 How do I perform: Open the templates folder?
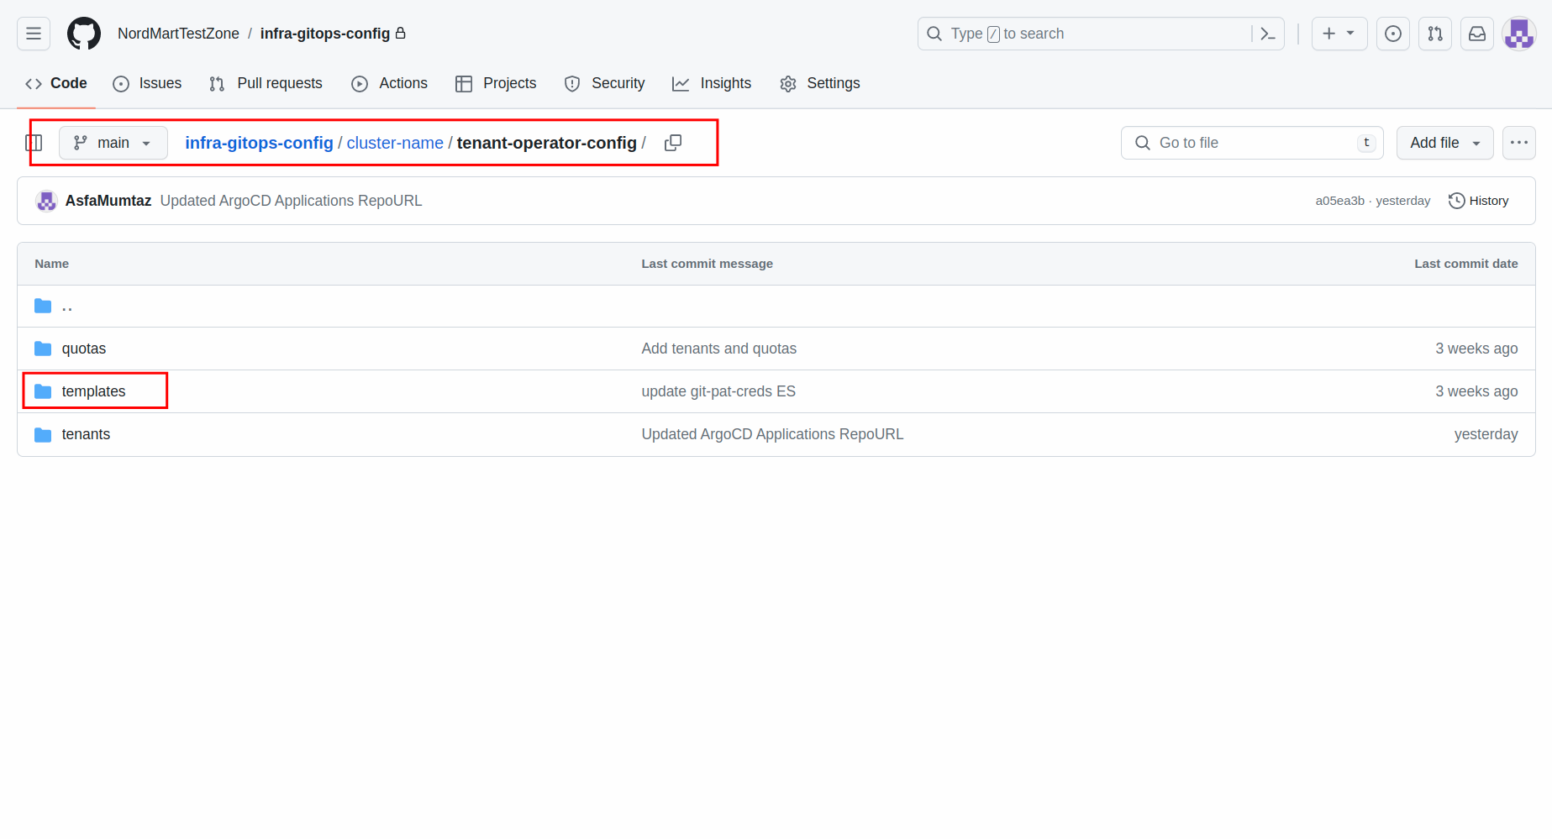point(93,391)
